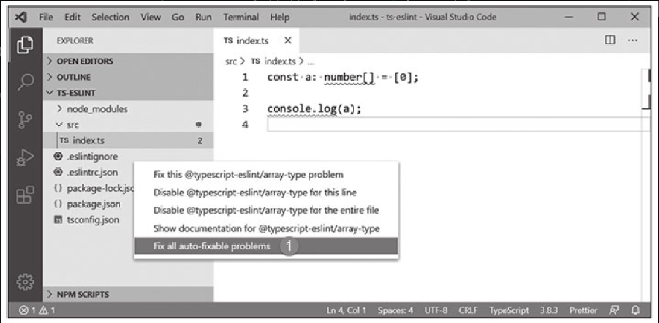Expand the Outline section

pyautogui.click(x=127, y=77)
